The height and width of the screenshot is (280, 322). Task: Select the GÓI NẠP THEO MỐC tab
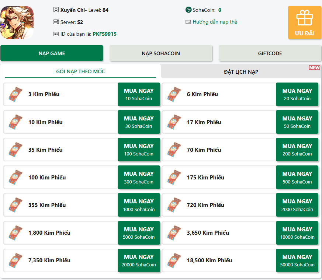pos(80,71)
